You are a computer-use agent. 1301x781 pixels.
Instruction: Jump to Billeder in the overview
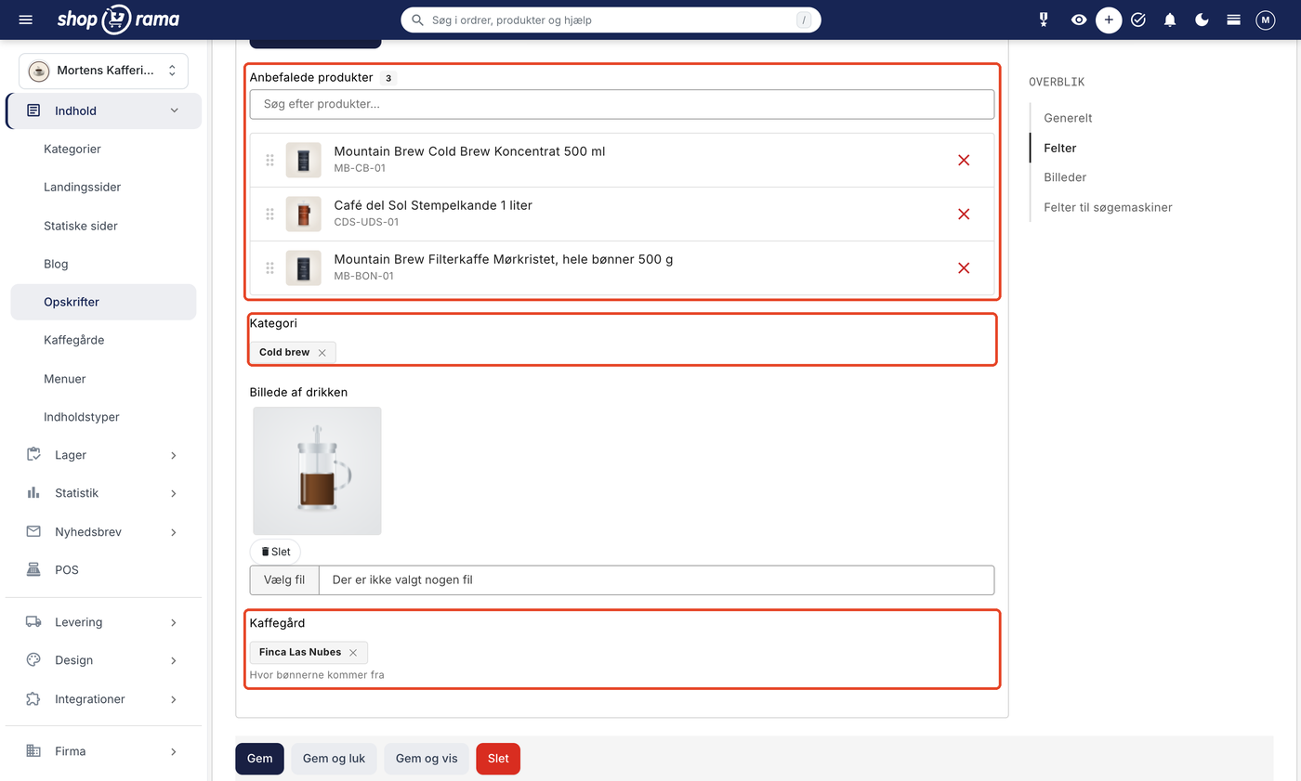[x=1065, y=177]
